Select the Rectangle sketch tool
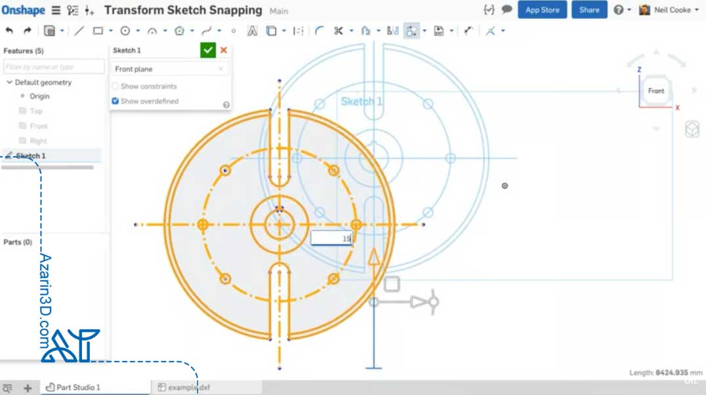The width and height of the screenshot is (706, 395). click(98, 31)
